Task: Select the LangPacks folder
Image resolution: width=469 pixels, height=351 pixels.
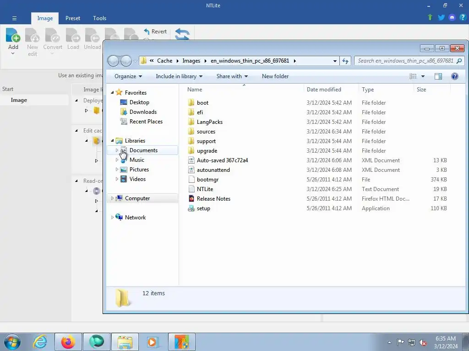Action: tap(210, 122)
